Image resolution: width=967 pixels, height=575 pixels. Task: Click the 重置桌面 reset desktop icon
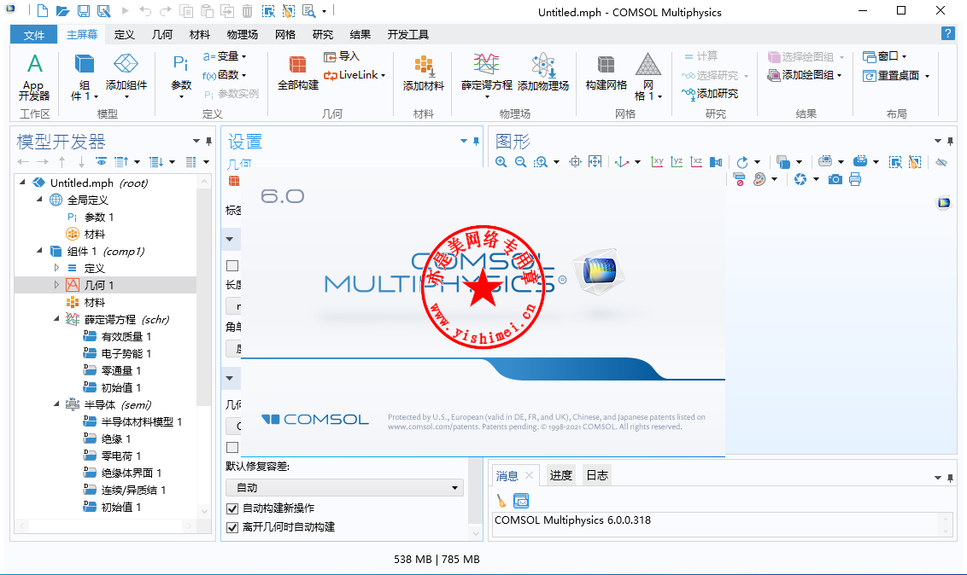[x=891, y=75]
